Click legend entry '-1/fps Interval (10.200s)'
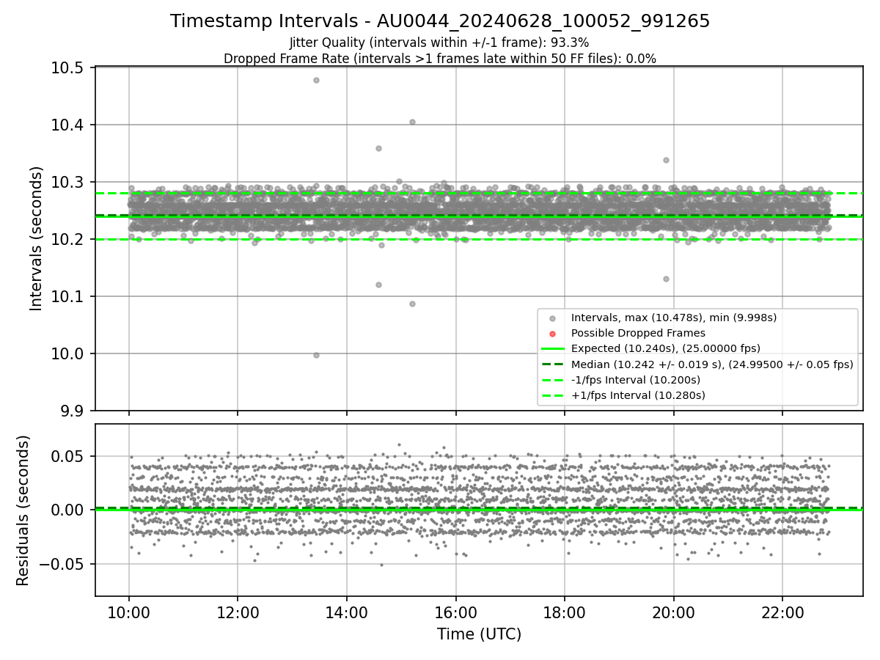The image size is (880, 660). 636,380
